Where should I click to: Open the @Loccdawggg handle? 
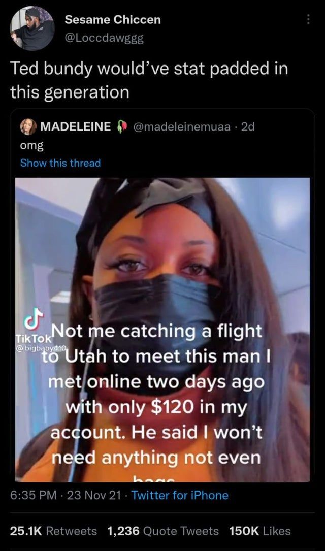pyautogui.click(x=104, y=38)
